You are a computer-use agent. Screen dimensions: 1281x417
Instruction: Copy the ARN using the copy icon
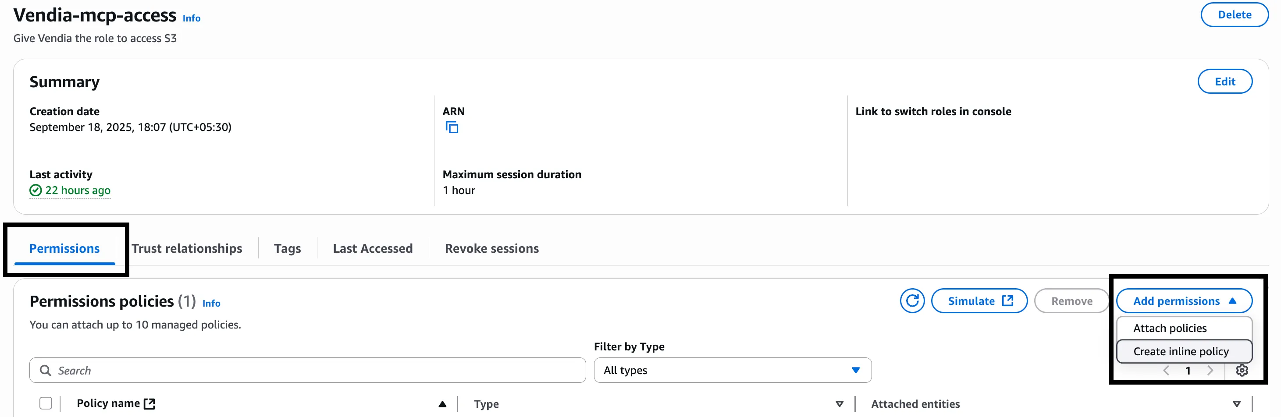pos(452,127)
